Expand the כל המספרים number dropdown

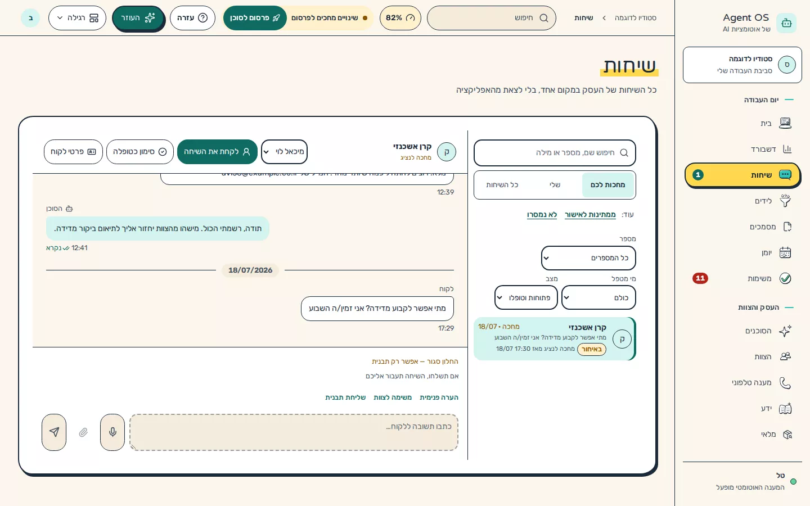click(x=588, y=258)
